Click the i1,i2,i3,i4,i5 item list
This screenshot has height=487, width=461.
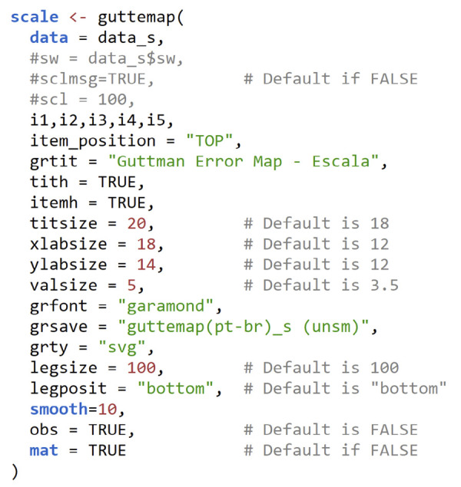[101, 120]
